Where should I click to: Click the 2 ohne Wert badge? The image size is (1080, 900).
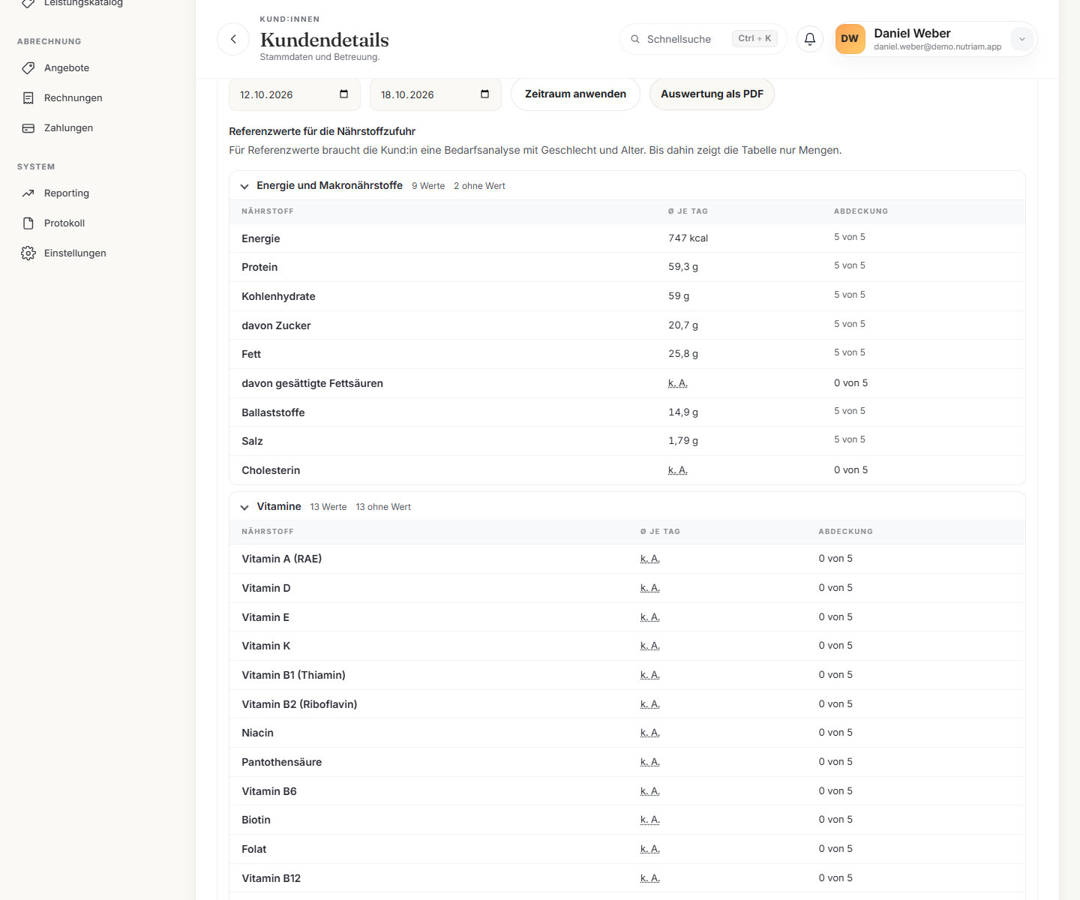coord(479,186)
